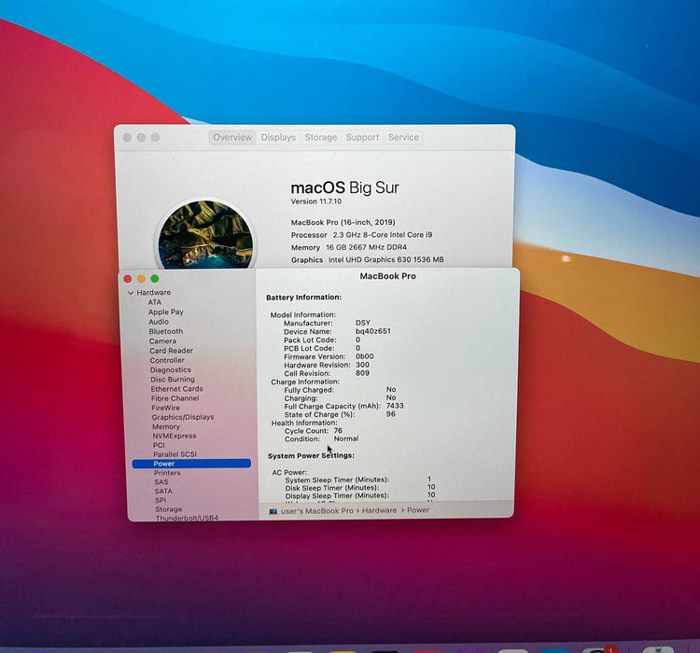Image resolution: width=700 pixels, height=653 pixels.
Task: Click Hardware in the bottom path bar
Action: coord(379,510)
